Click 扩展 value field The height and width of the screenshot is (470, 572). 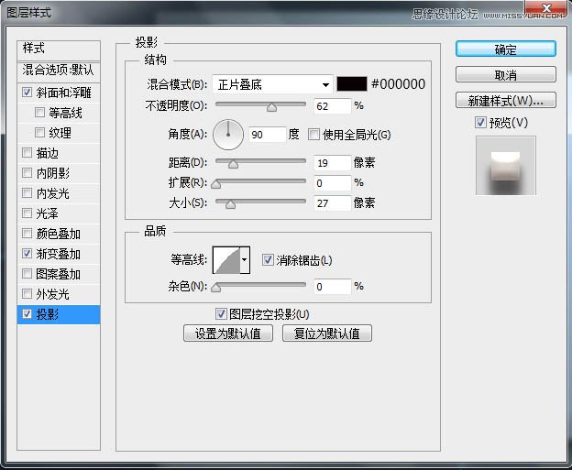[x=333, y=182]
